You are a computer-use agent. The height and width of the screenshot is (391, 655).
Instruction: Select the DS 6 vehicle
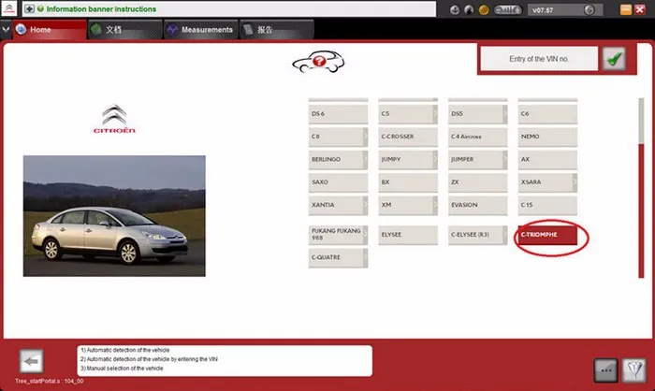(338, 113)
